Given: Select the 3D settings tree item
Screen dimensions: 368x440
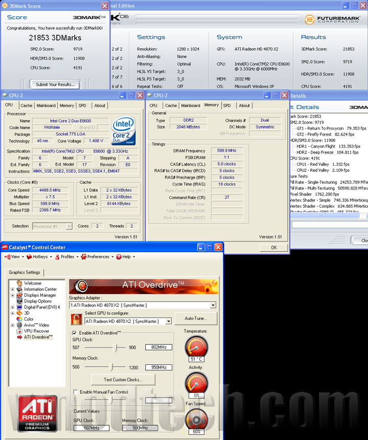Looking at the screenshot, I should (27, 313).
